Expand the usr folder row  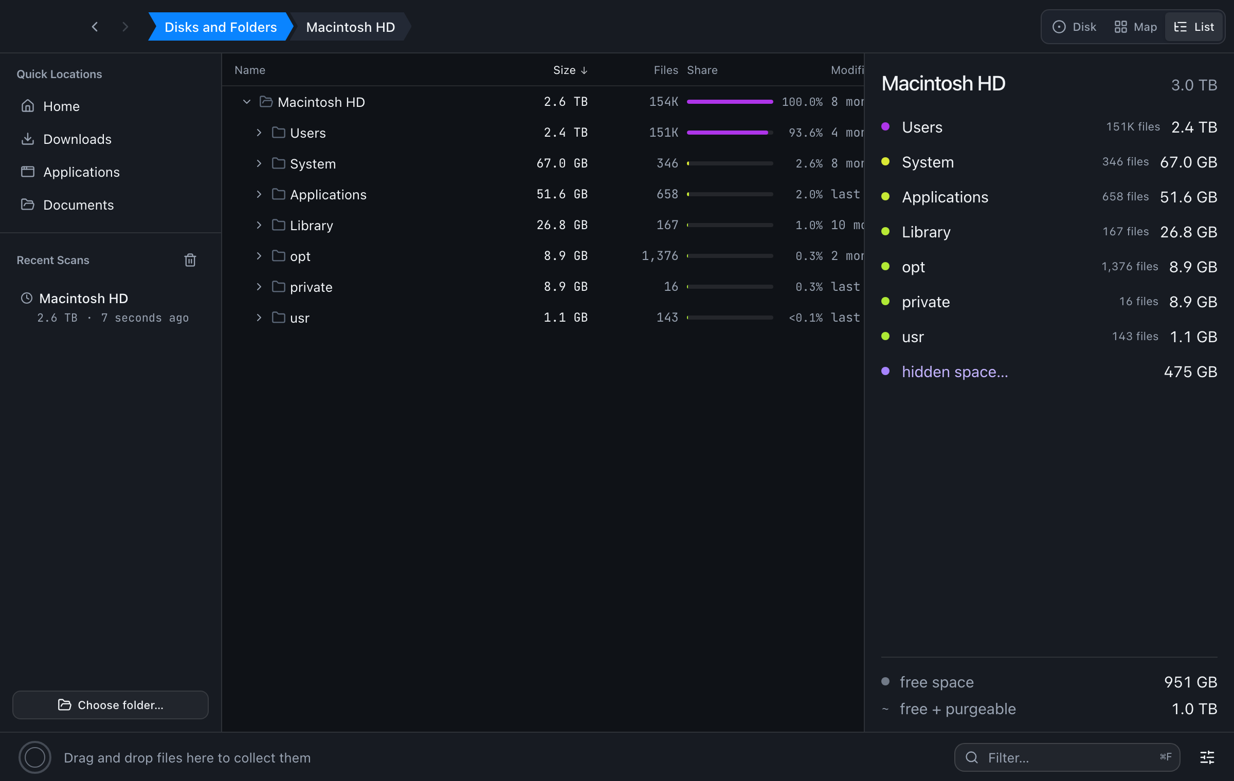259,318
